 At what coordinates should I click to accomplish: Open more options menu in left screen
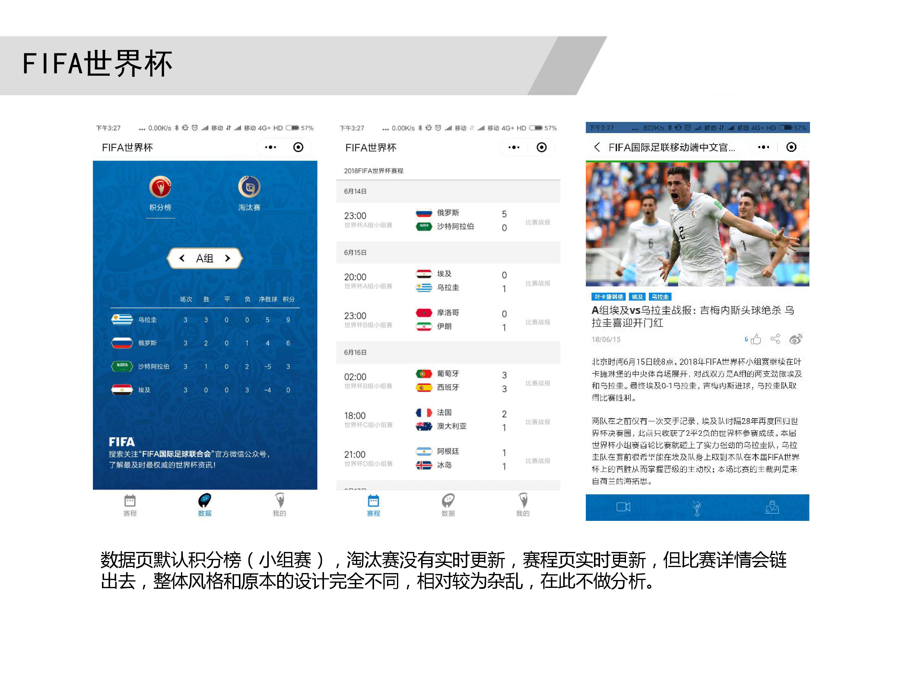[x=270, y=147]
